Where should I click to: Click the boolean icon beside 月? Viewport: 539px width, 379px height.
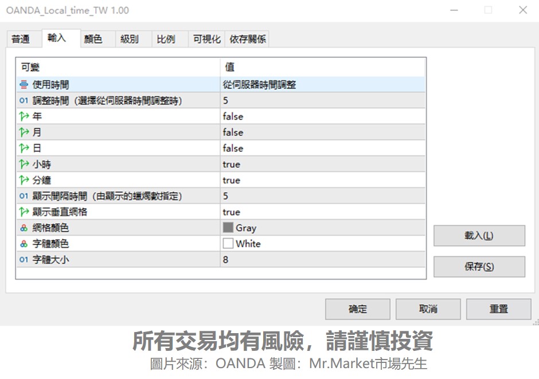(24, 132)
